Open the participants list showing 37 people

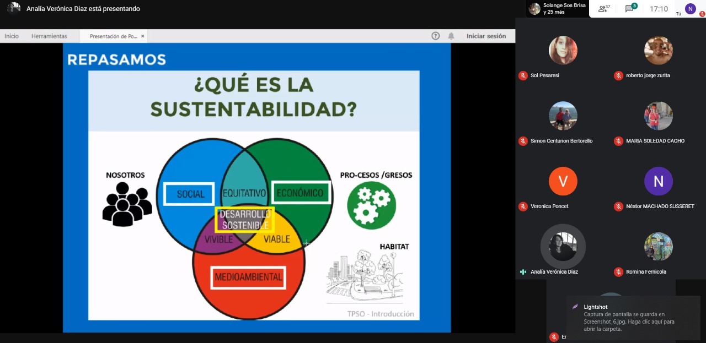[604, 9]
